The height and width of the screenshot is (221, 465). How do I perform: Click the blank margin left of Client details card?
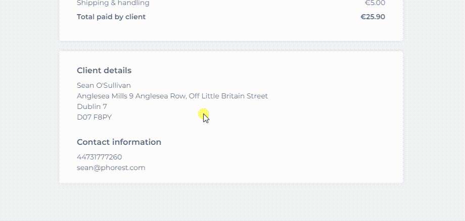[29, 117]
